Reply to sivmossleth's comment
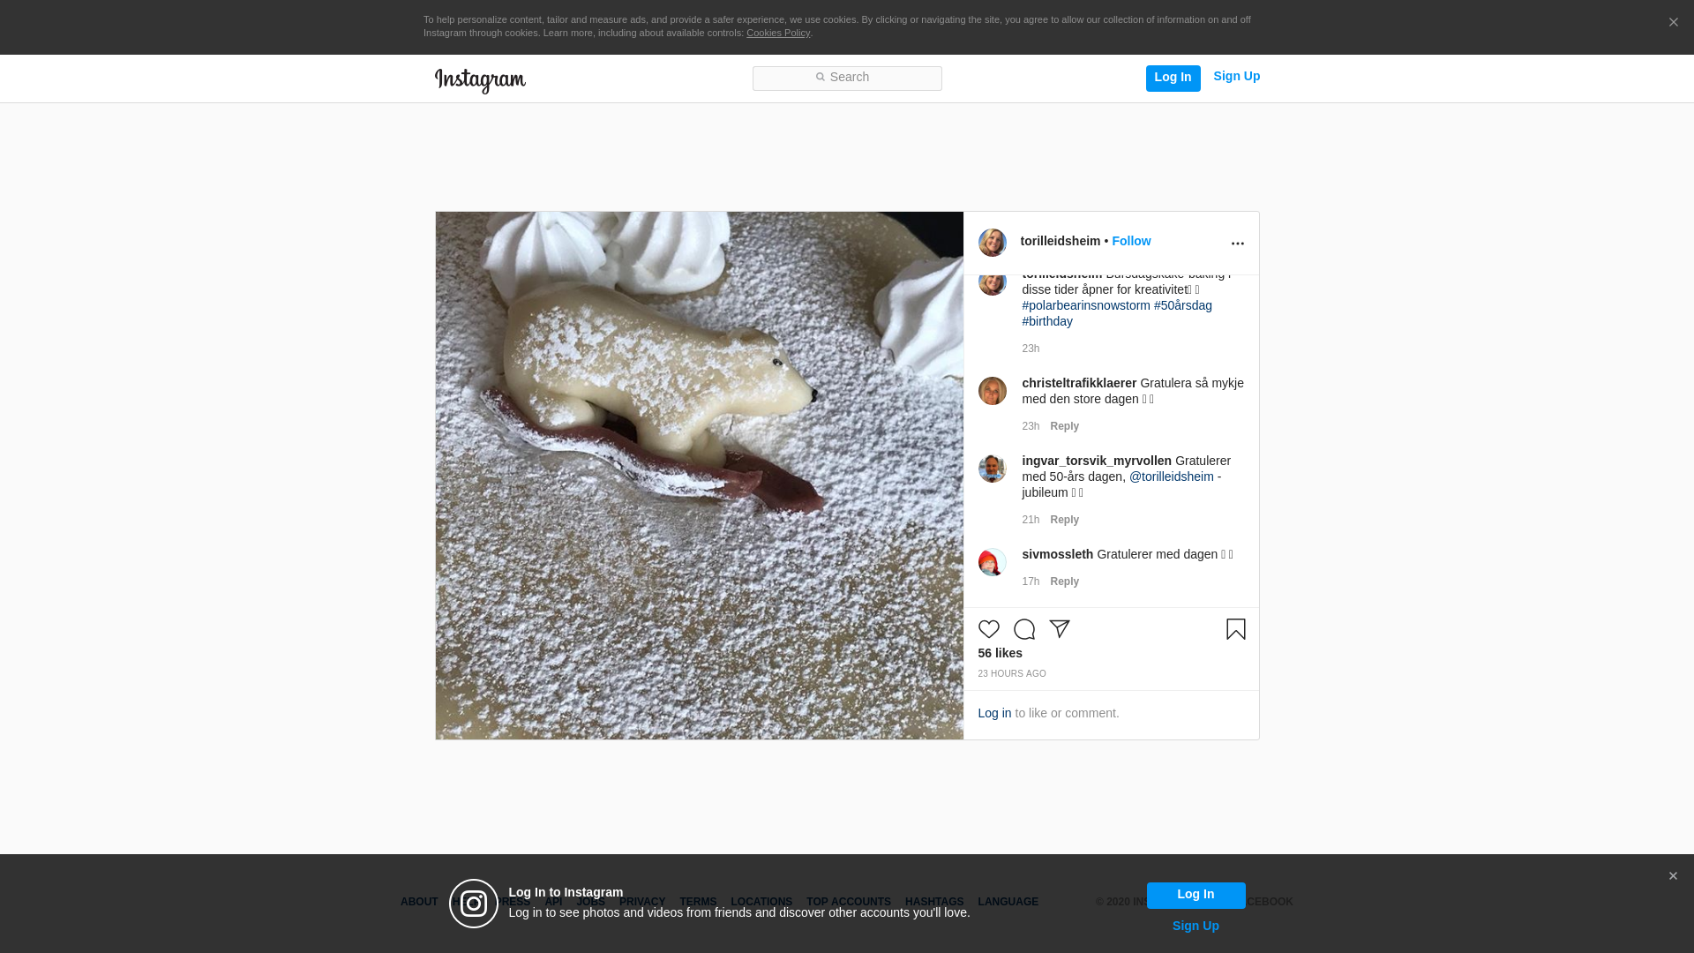This screenshot has height=953, width=1694. pyautogui.click(x=1065, y=582)
